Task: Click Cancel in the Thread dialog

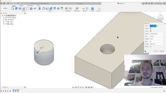Action: pos(162,51)
